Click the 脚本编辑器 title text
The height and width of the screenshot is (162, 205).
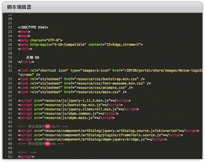pyautogui.click(x=19, y=7)
